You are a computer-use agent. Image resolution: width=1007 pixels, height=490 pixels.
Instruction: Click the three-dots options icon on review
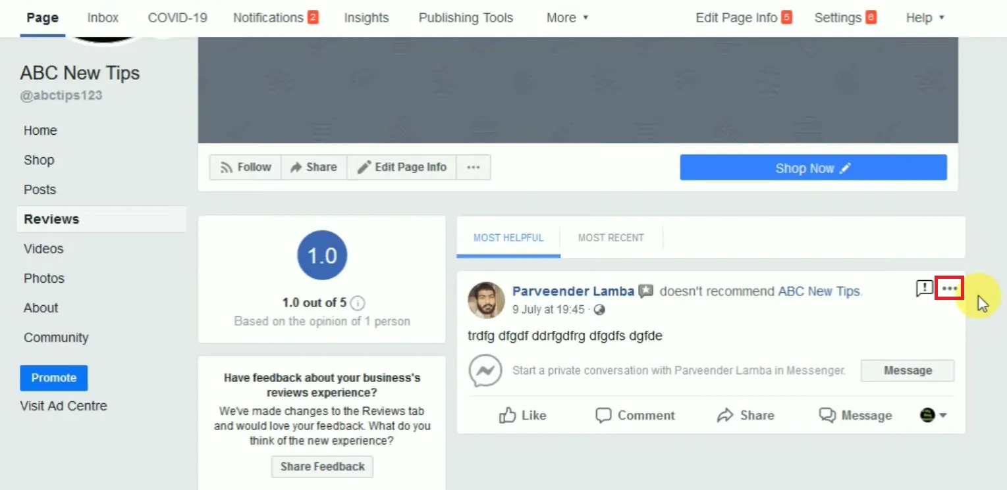click(949, 288)
